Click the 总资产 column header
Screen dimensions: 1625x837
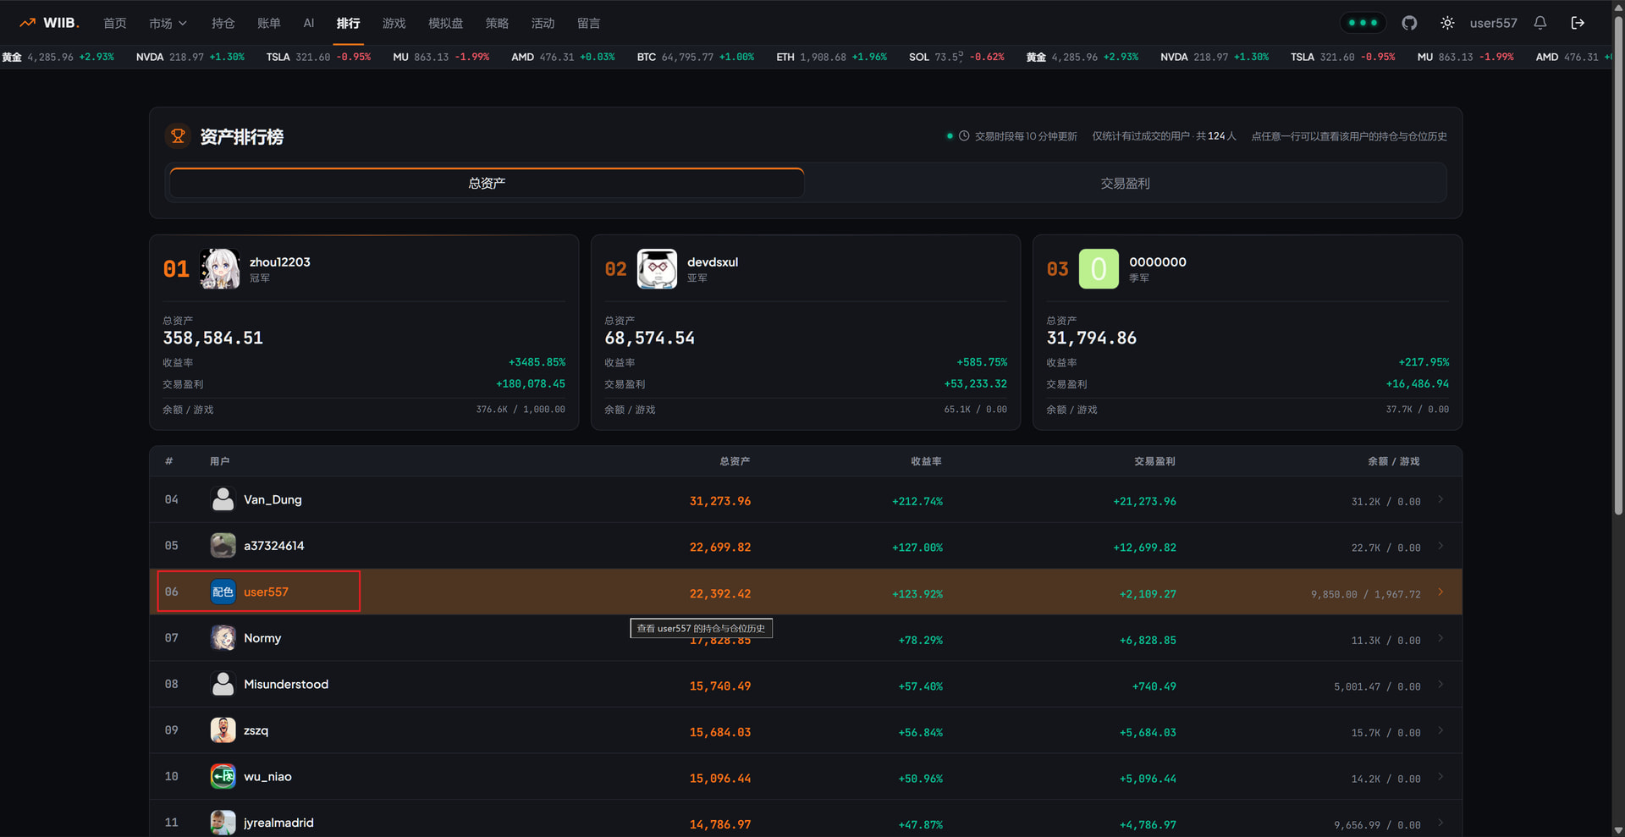pos(735,461)
